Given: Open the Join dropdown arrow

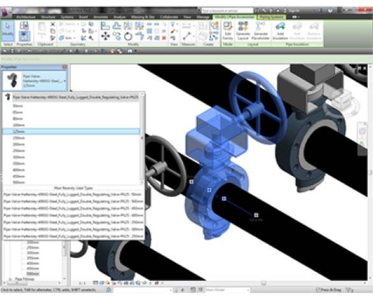Looking at the screenshot, I should [x=74, y=38].
